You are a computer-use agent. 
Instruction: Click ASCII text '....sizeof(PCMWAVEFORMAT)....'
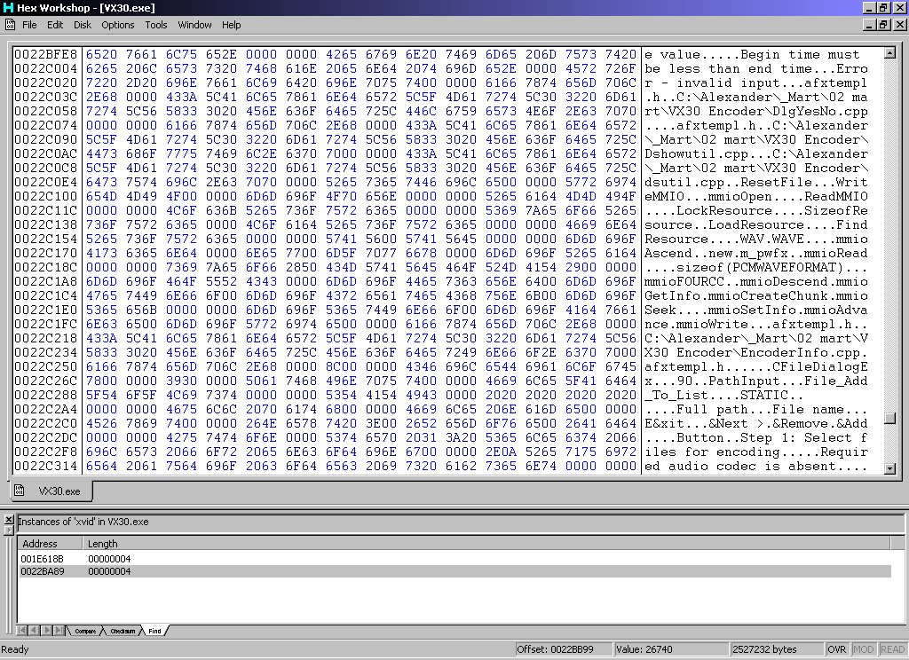click(756, 267)
